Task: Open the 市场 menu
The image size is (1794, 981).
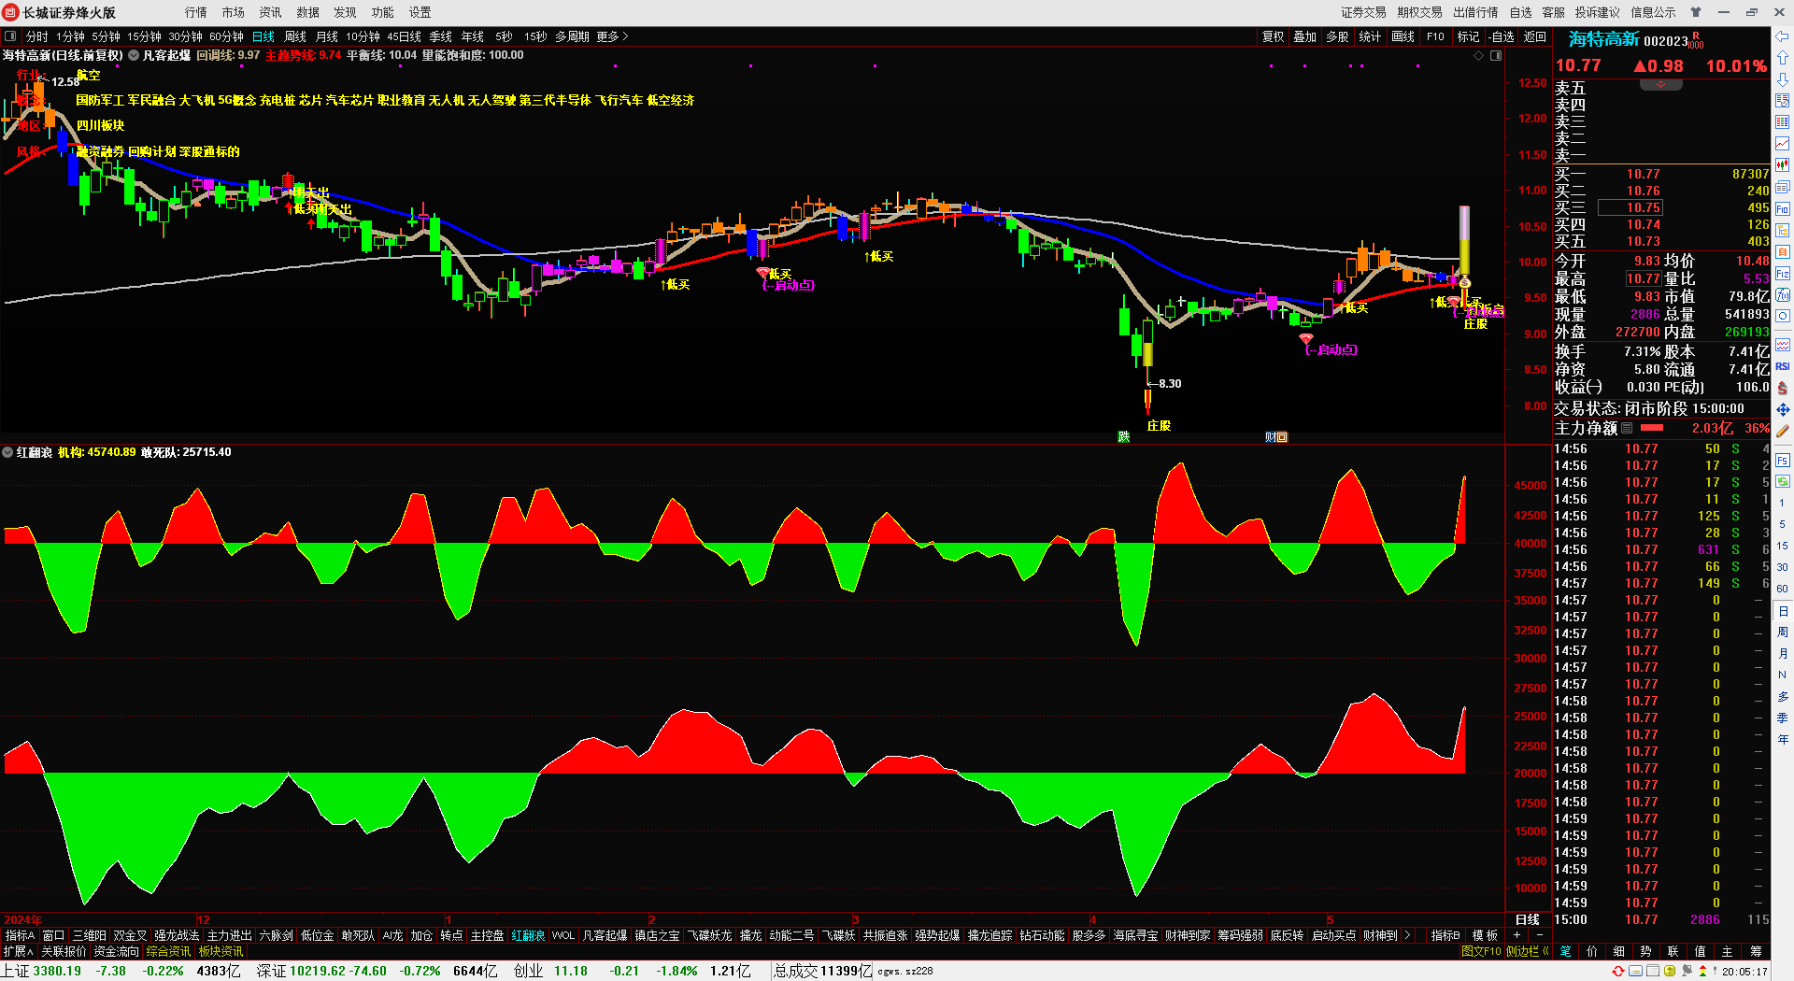Action: (233, 12)
